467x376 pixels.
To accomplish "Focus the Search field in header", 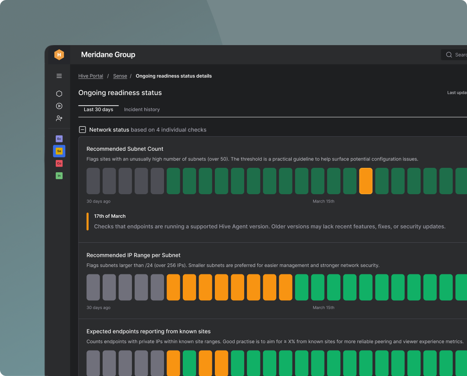I will (454, 55).
